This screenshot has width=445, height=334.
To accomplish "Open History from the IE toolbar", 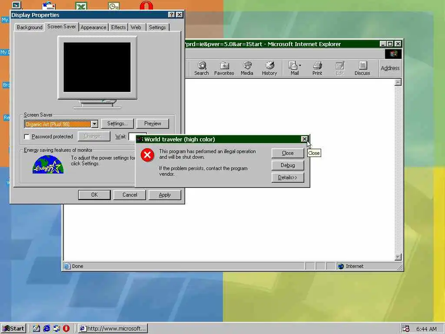I will click(269, 68).
